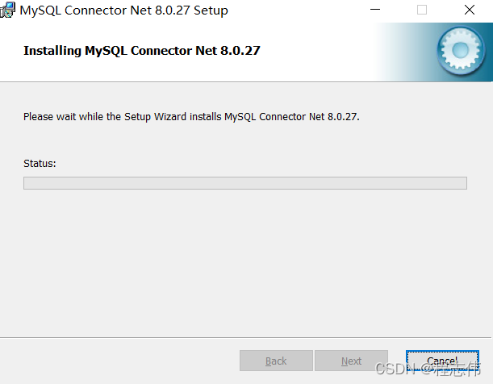Click the grayed-out maximize button
The width and height of the screenshot is (493, 384).
coord(422,10)
